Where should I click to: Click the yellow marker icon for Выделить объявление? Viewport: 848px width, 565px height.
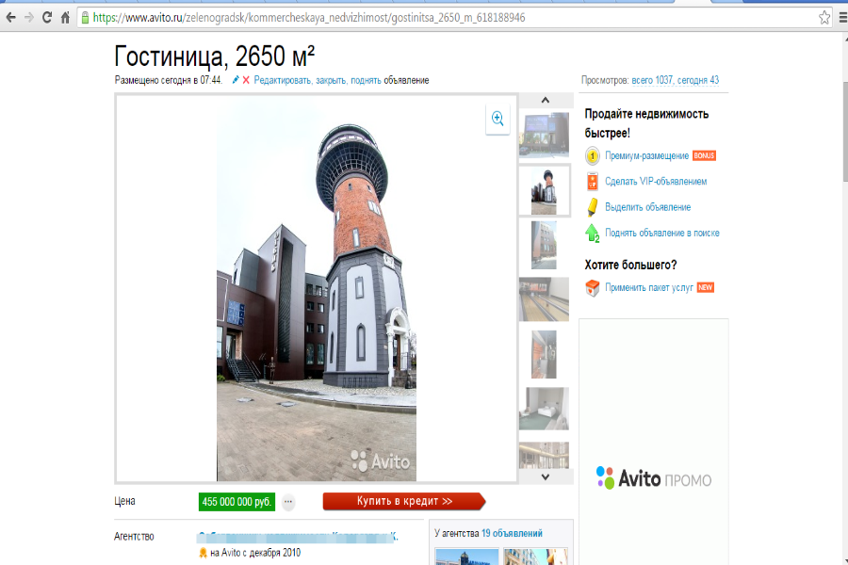click(592, 206)
